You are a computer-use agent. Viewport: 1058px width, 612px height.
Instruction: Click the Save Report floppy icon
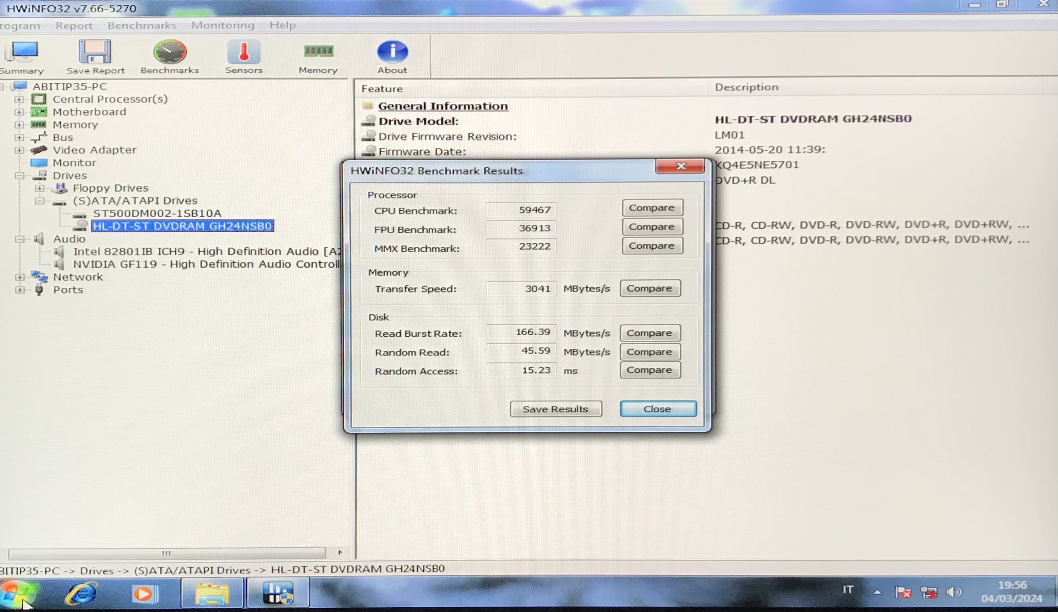tap(95, 56)
